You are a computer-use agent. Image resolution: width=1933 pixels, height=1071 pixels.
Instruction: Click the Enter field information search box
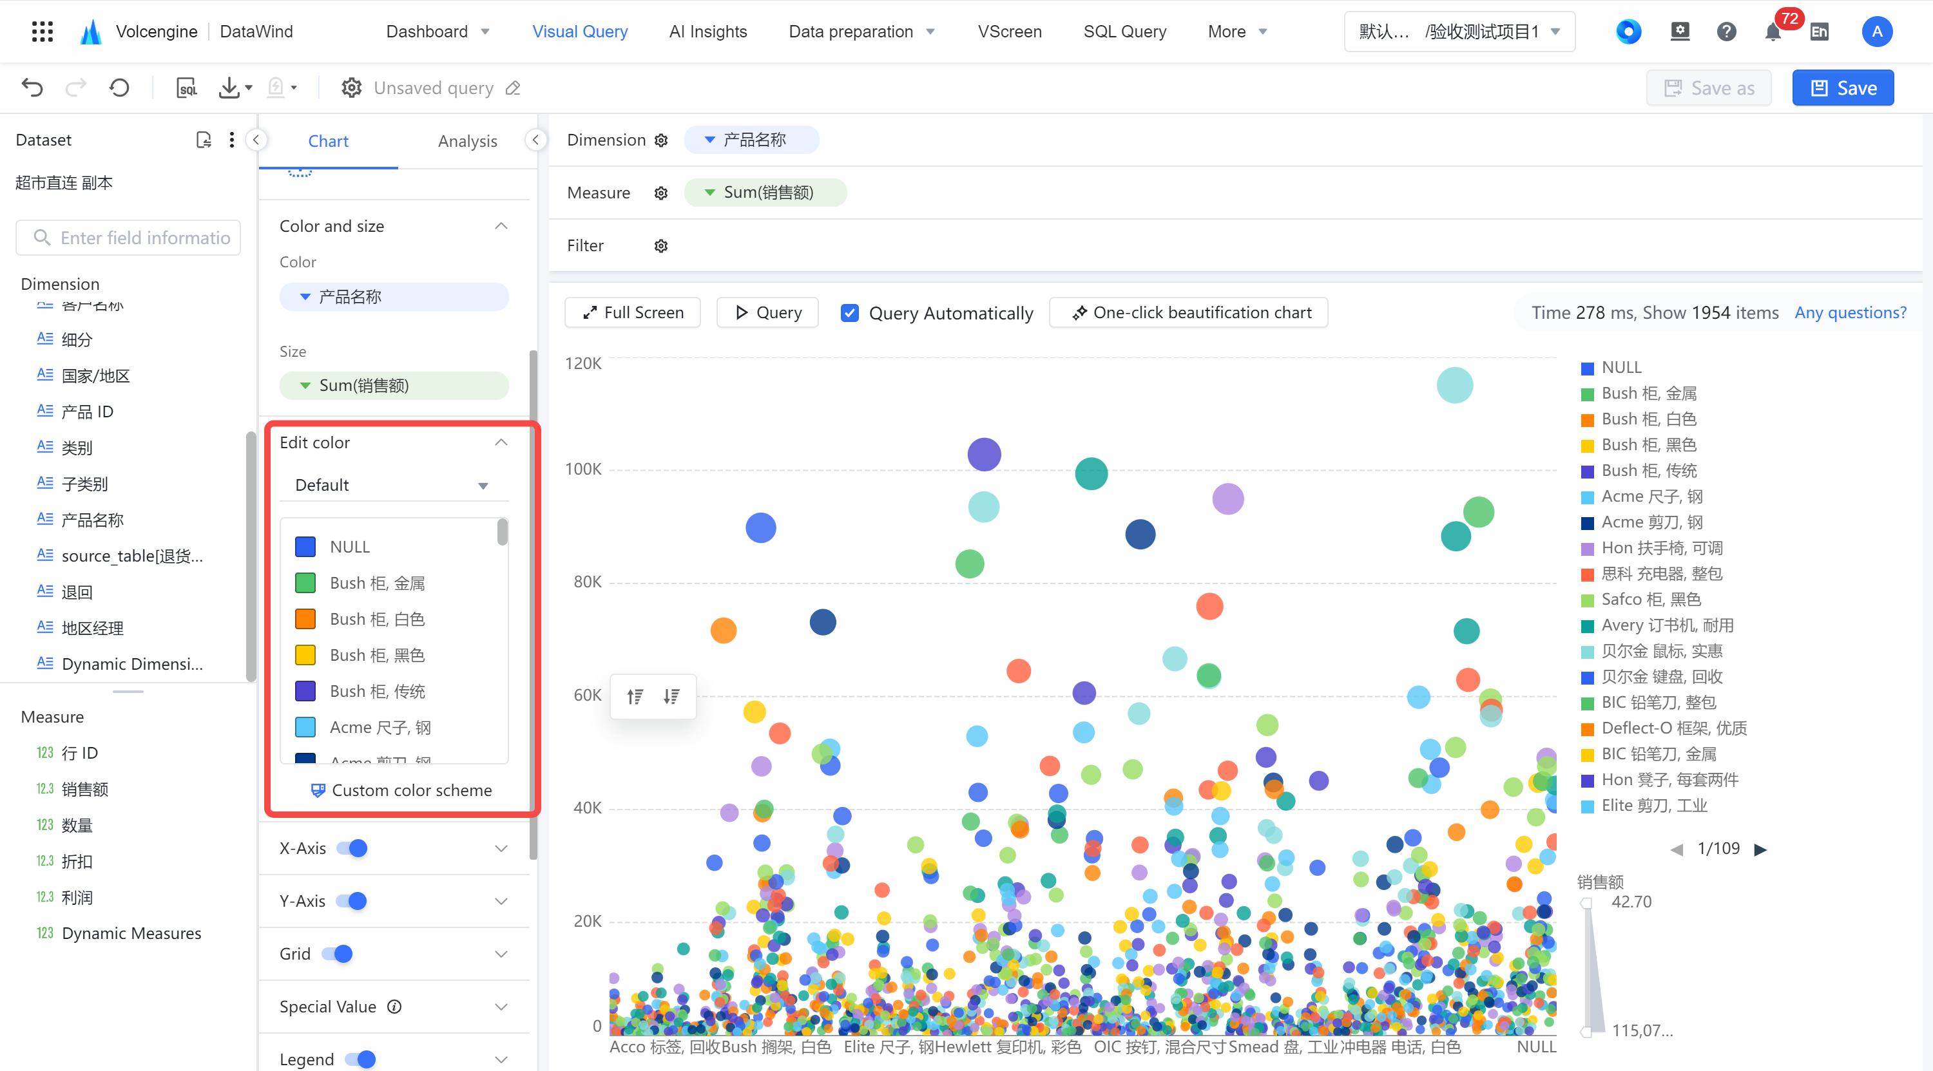[x=128, y=238]
